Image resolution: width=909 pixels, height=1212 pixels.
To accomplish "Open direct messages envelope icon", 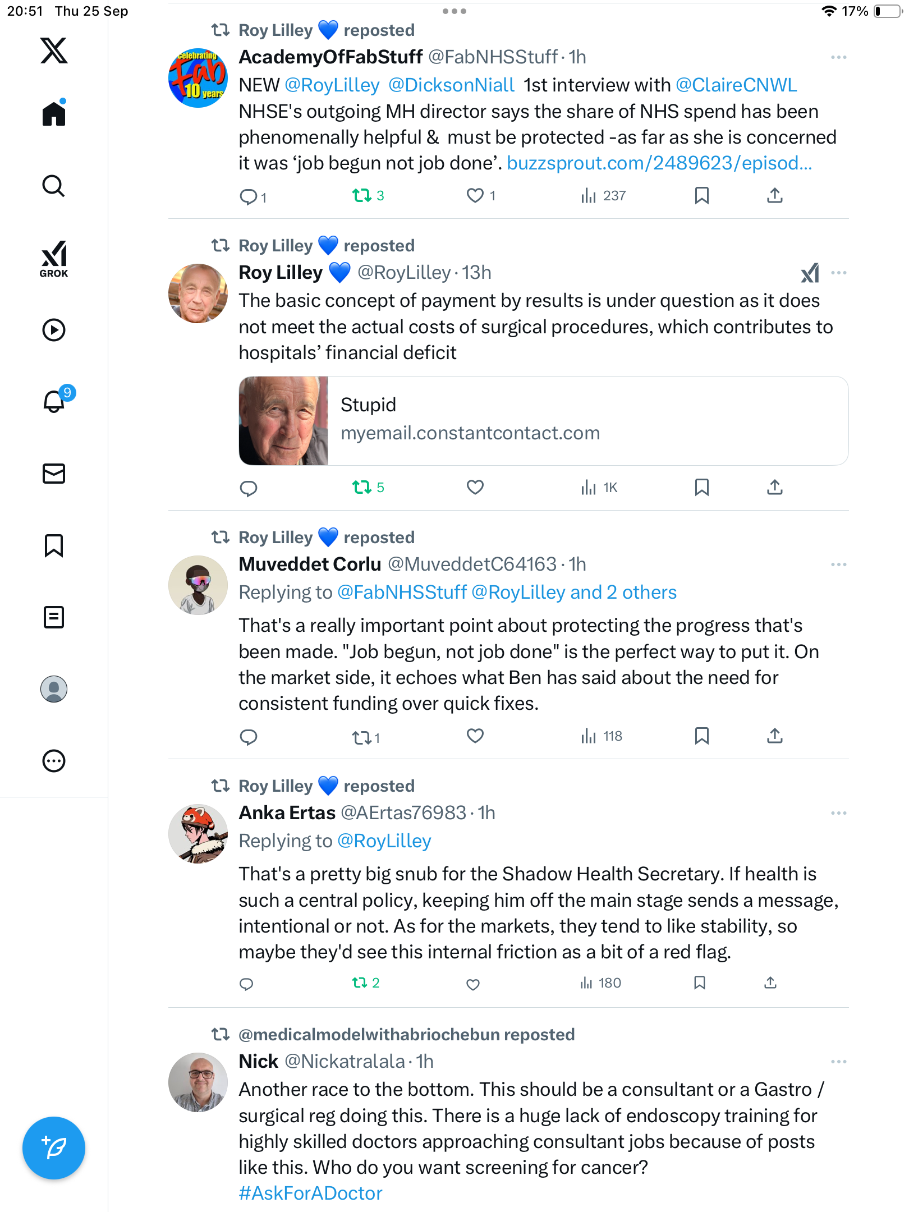I will [54, 474].
